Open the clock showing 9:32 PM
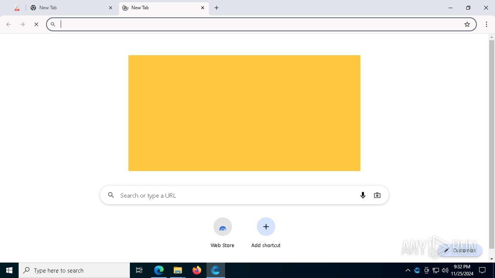The width and height of the screenshot is (495, 278). tap(462, 270)
